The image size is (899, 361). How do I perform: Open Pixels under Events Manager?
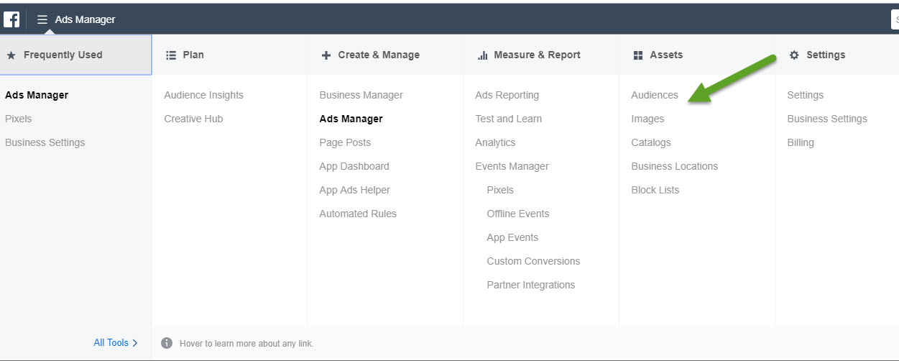500,190
